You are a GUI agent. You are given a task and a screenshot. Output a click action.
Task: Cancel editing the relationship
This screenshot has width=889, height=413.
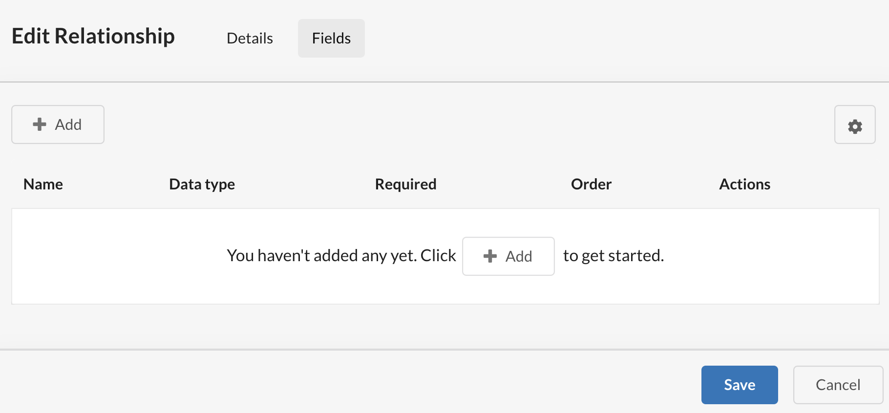[x=838, y=385]
